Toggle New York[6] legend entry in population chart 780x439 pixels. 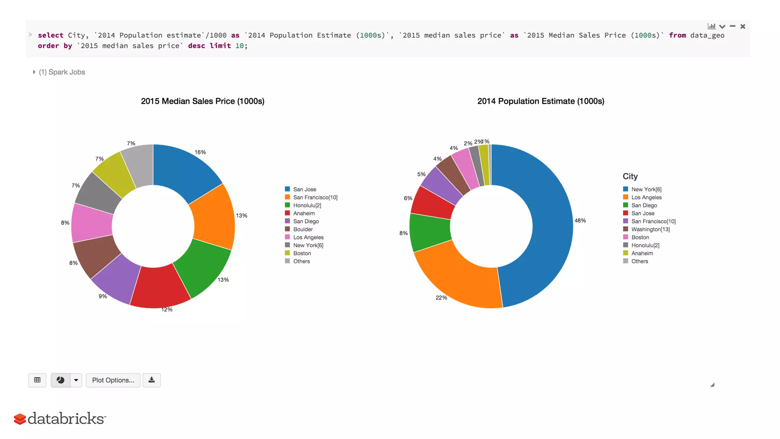coord(646,189)
